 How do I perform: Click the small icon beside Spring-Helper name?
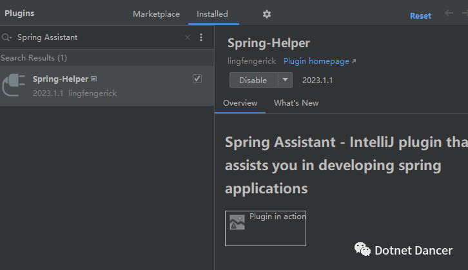[94, 79]
